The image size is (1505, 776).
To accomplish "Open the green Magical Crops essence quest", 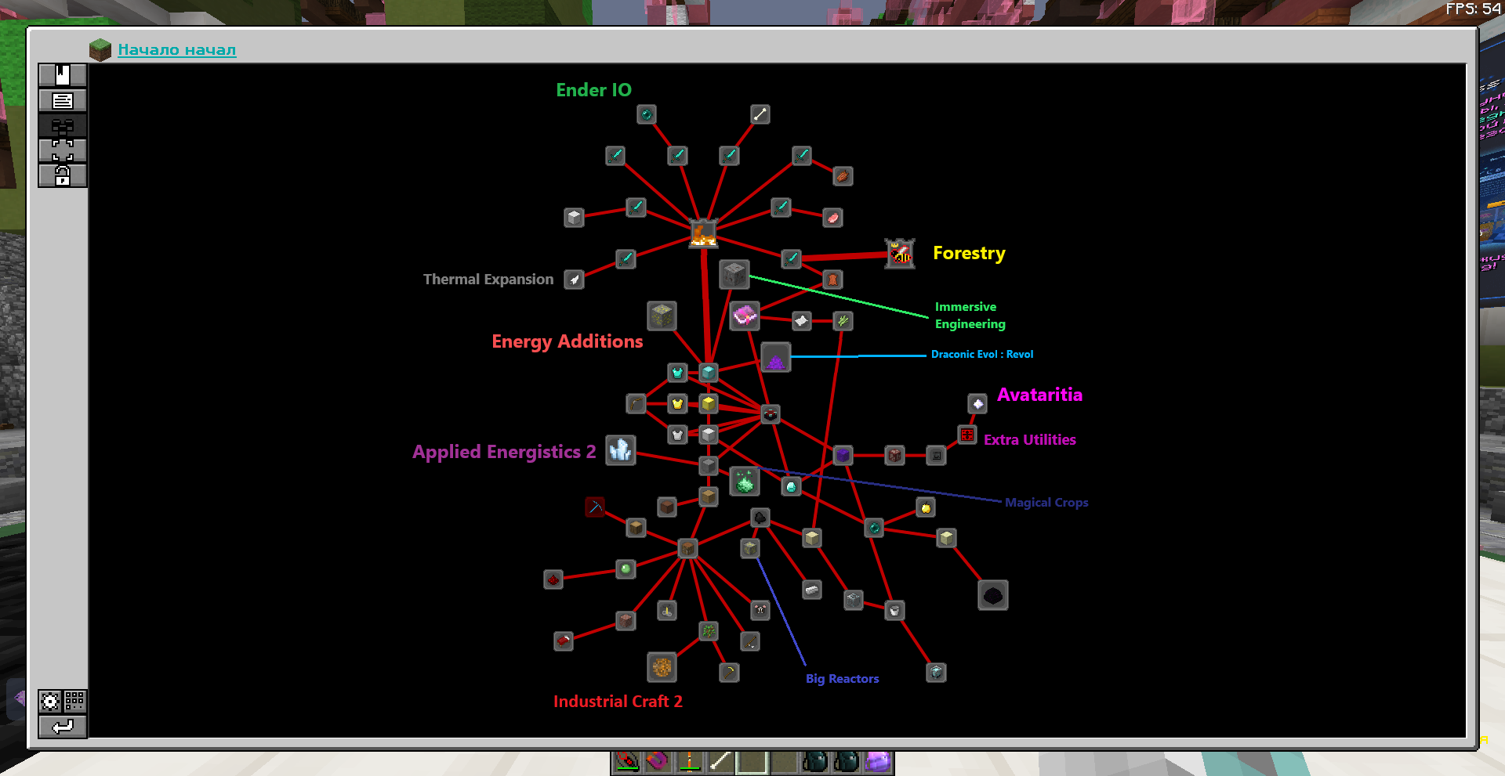I will pyautogui.click(x=745, y=481).
